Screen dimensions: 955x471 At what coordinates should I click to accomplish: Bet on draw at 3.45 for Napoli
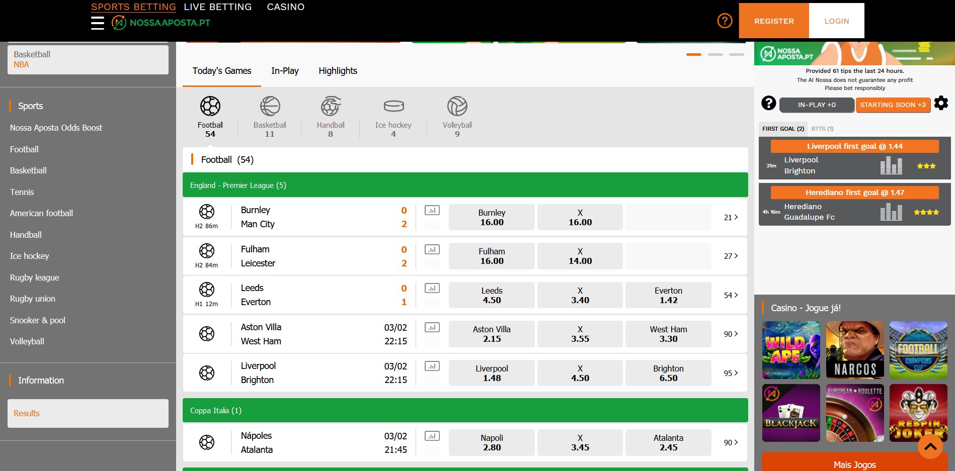(x=580, y=442)
